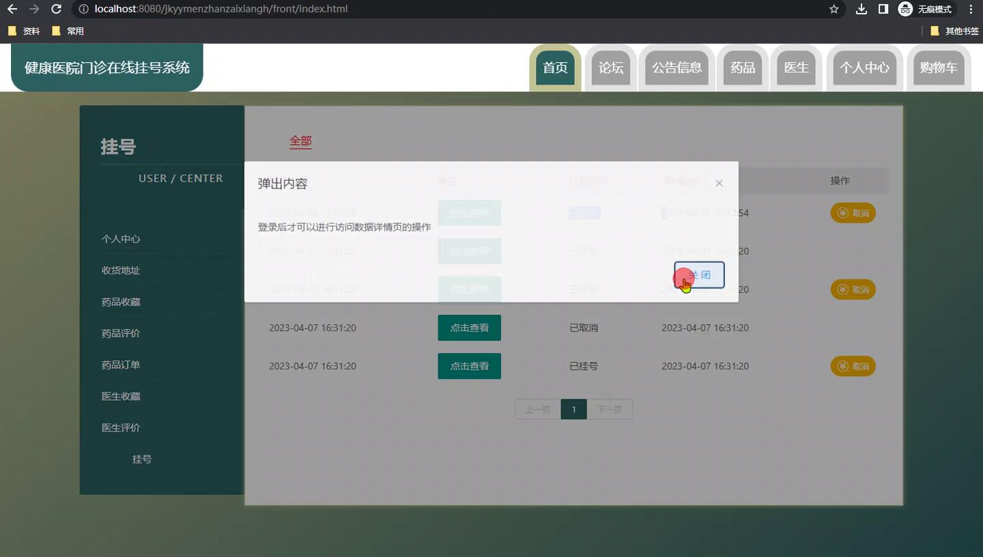This screenshot has height=557, width=983.
Task: Bookmark this page with star icon
Action: pyautogui.click(x=834, y=9)
